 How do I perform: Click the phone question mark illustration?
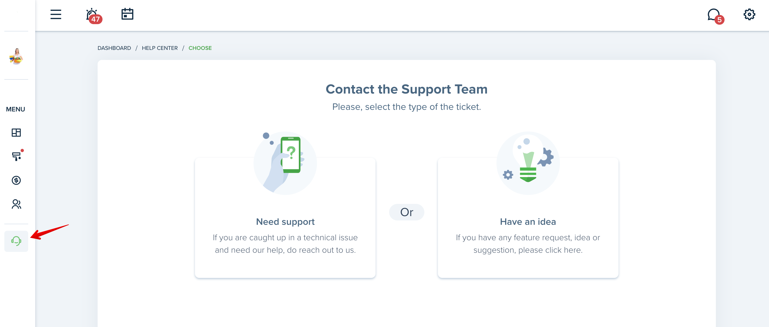pyautogui.click(x=285, y=163)
